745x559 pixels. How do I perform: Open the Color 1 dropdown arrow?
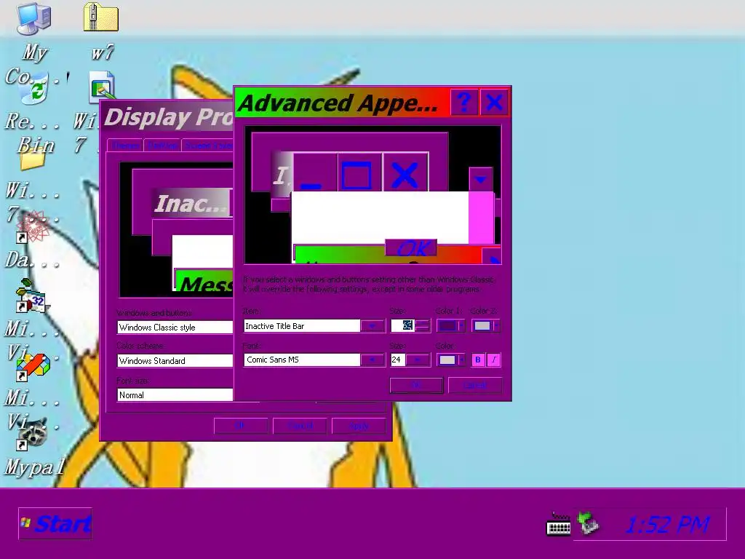(461, 326)
